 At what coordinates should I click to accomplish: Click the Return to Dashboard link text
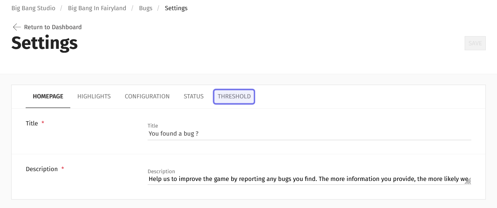(x=53, y=27)
